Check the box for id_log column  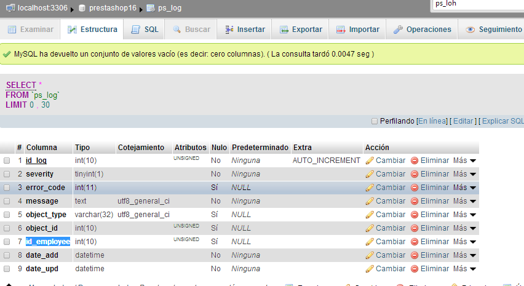7,161
